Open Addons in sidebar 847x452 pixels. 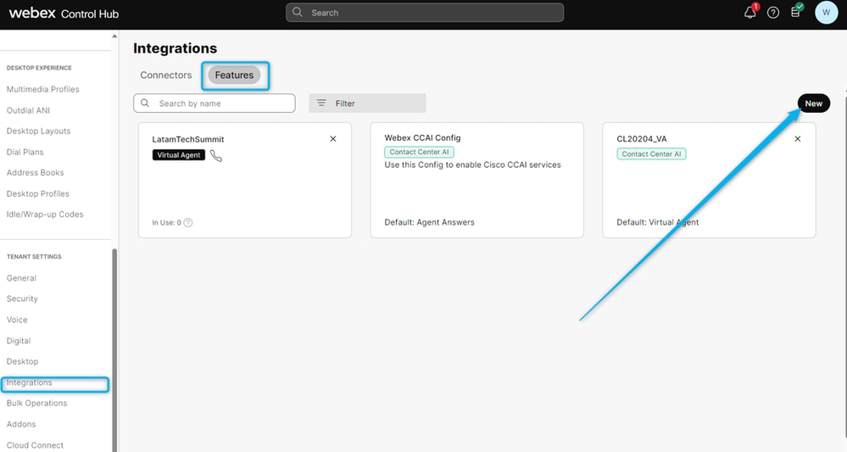pos(21,424)
